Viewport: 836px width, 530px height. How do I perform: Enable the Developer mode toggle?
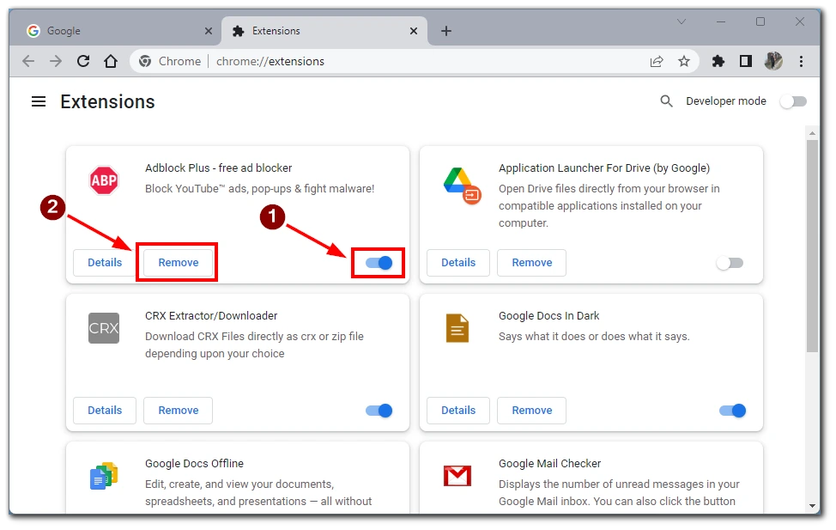(x=793, y=101)
